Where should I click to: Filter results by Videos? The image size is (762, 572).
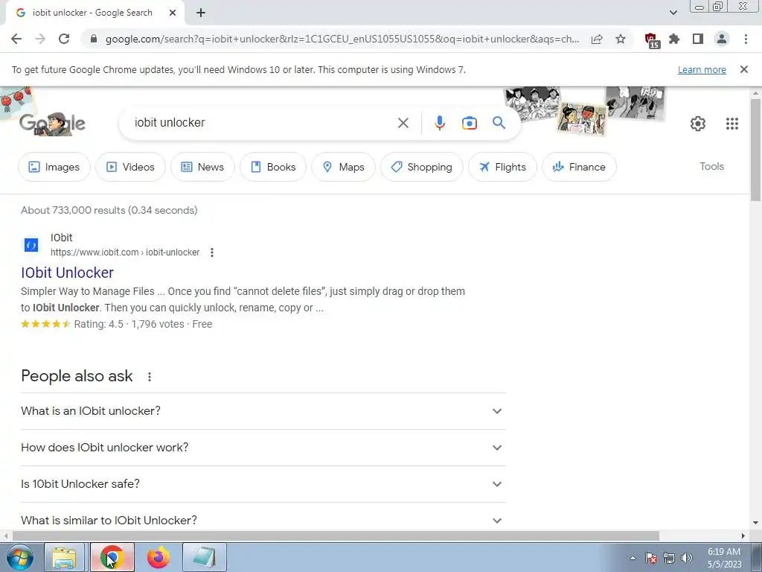coord(130,167)
